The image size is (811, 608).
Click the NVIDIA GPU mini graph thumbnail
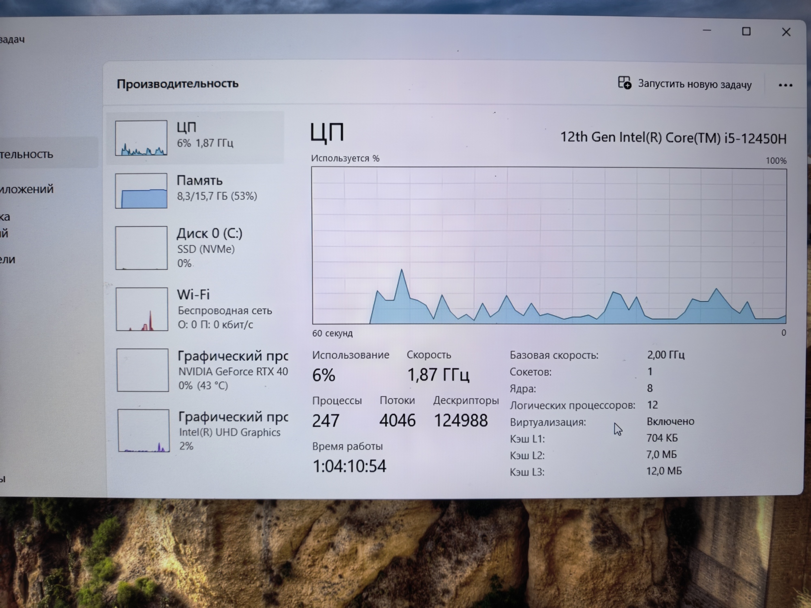click(x=143, y=370)
